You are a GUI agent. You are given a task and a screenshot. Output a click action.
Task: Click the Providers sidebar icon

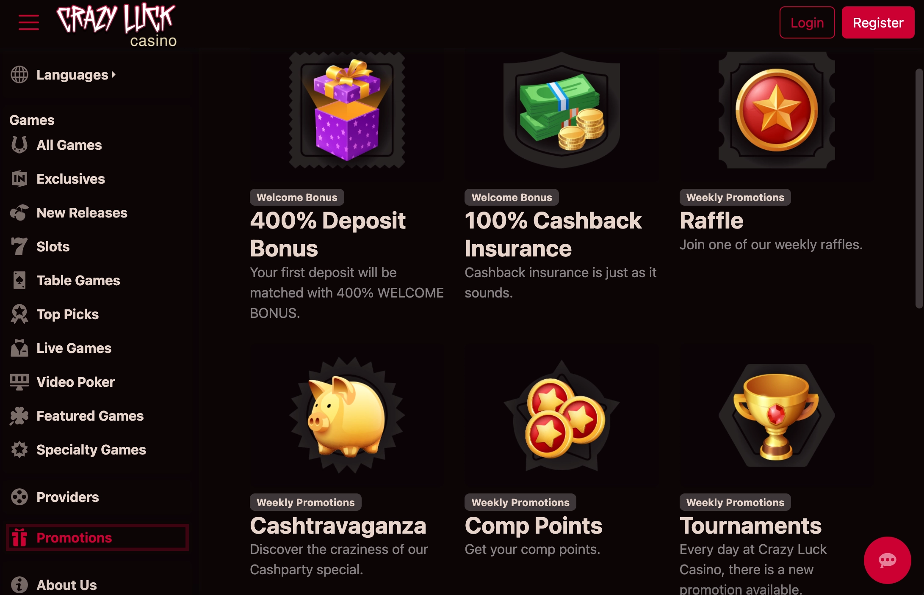pyautogui.click(x=19, y=497)
